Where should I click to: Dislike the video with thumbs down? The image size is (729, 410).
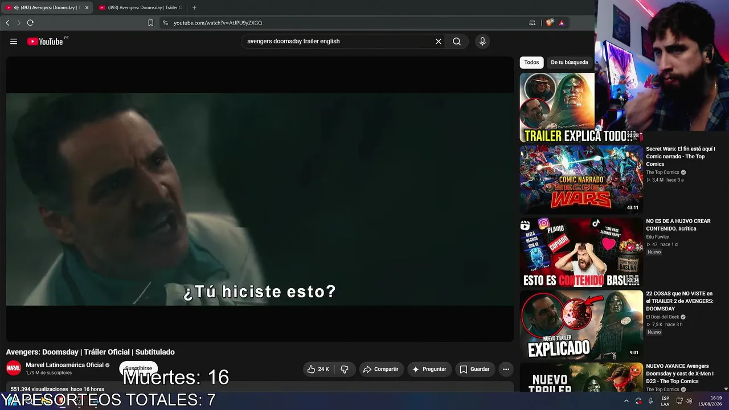click(x=345, y=369)
